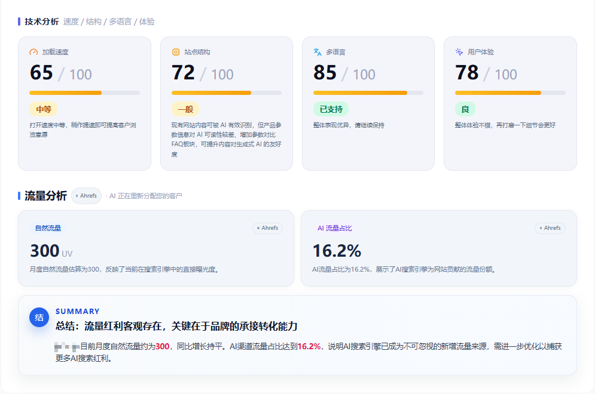Click the Ahrefs badge in AI 流量占比 card
This screenshot has width=595, height=394.
click(550, 228)
